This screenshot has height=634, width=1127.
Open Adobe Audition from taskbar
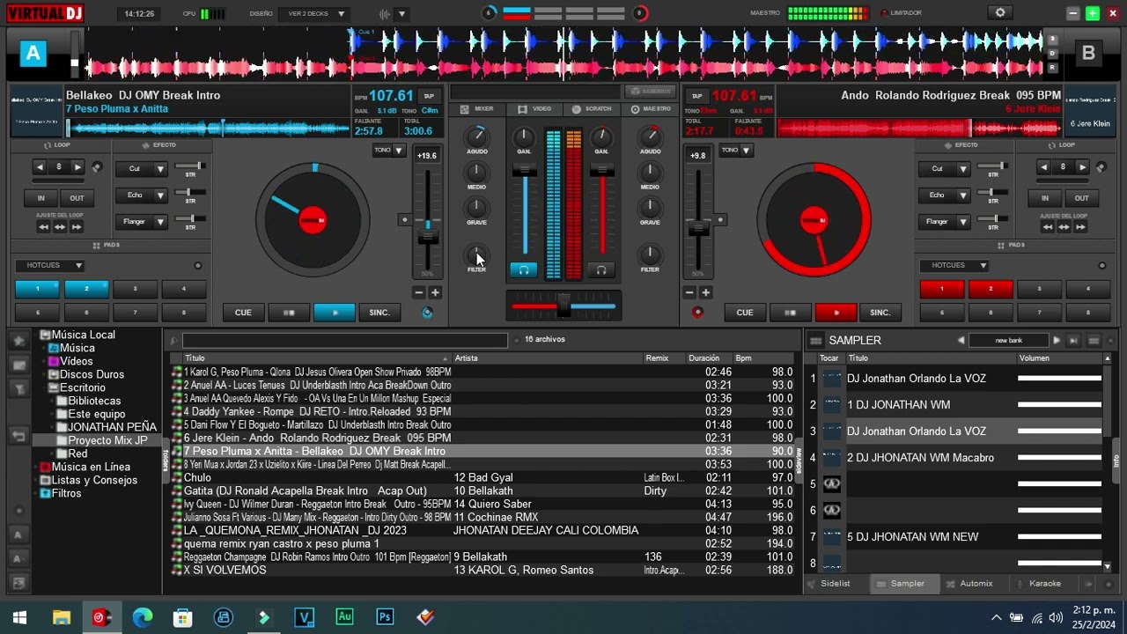pyautogui.click(x=345, y=617)
